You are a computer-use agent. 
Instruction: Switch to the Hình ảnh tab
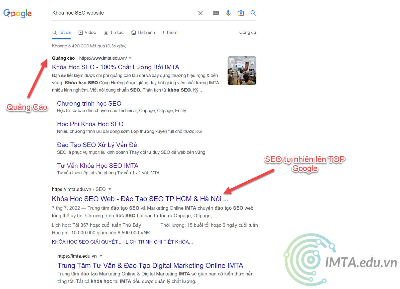[143, 32]
